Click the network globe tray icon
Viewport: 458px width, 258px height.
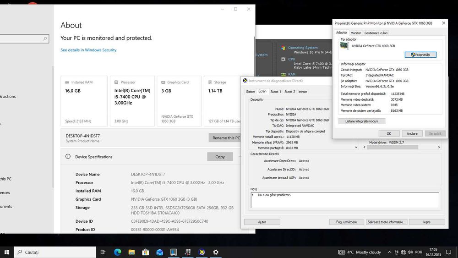coord(403,252)
